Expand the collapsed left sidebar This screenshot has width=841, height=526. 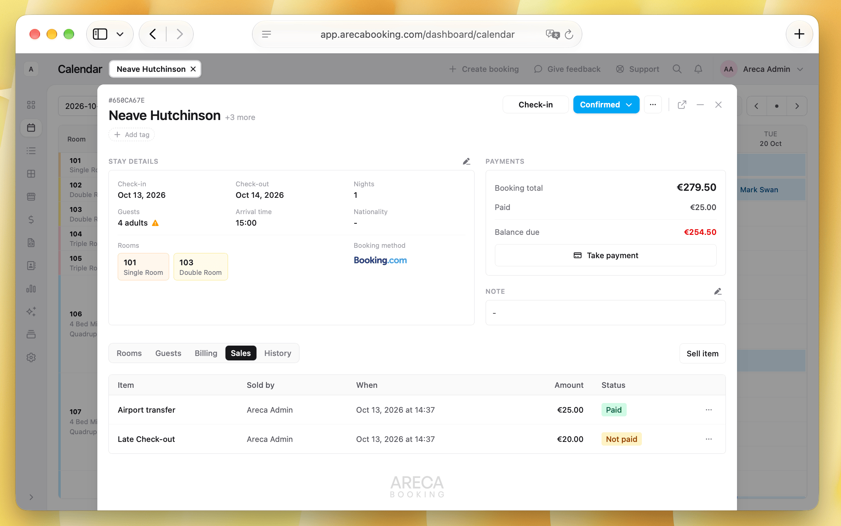tap(31, 497)
